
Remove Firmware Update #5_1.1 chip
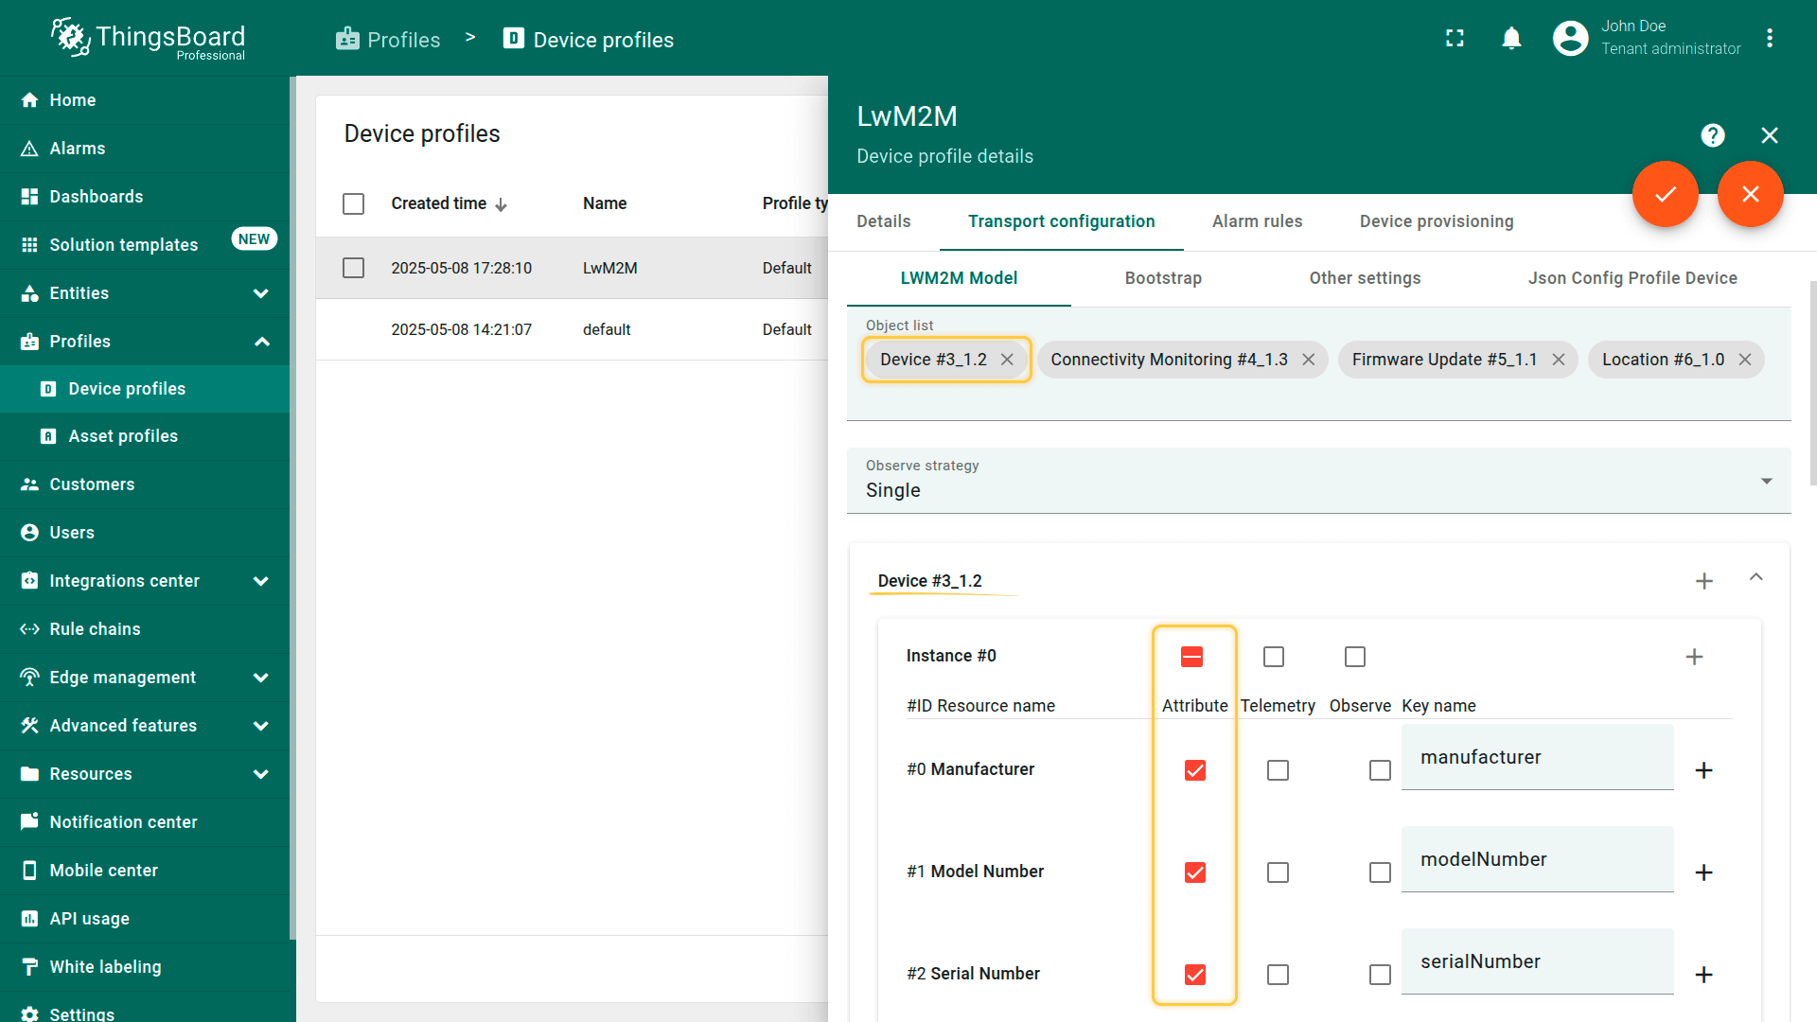pyautogui.click(x=1558, y=360)
